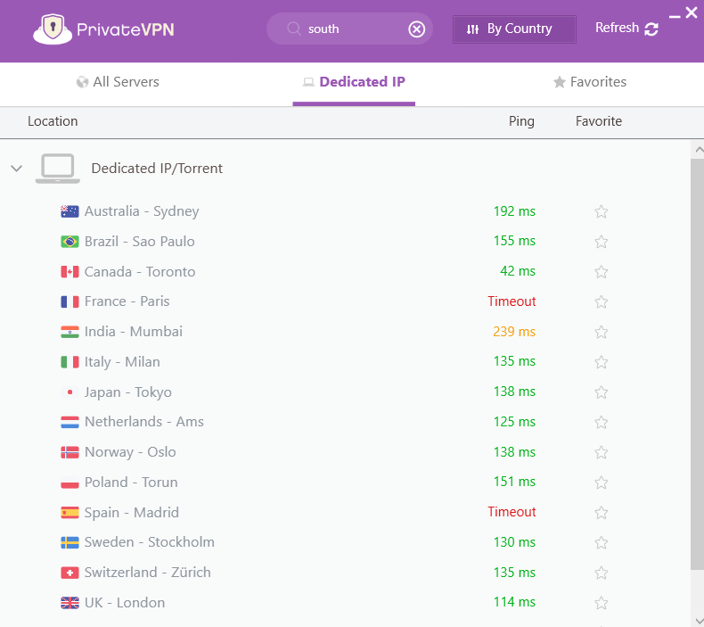Click the magnifier search icon

click(x=294, y=29)
